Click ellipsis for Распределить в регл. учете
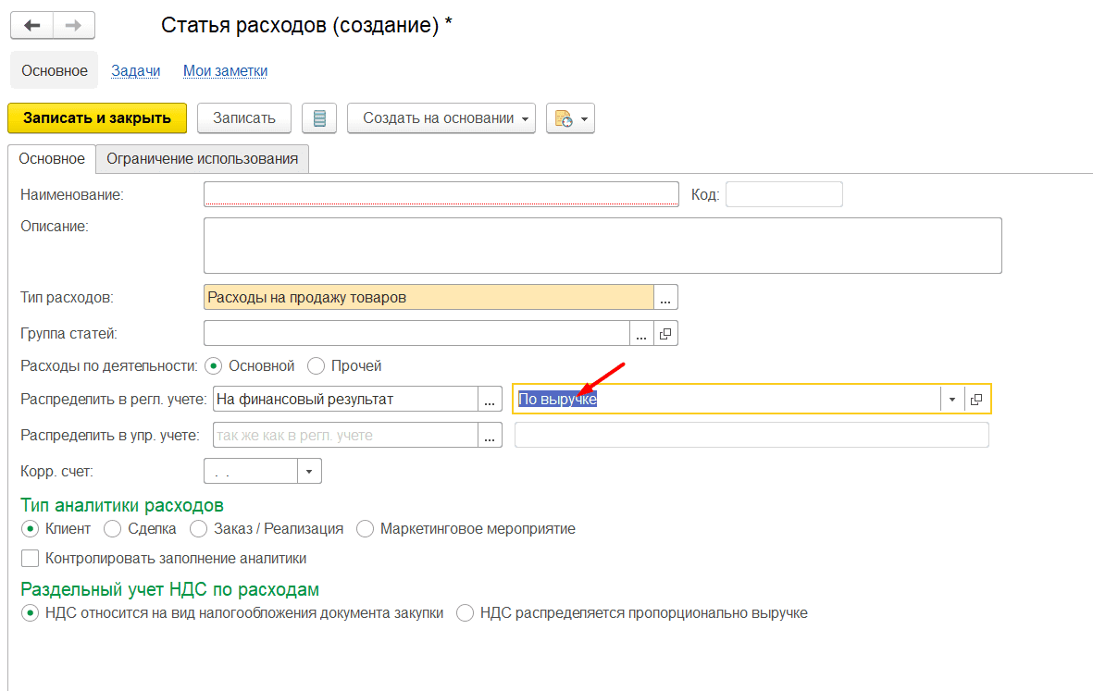The height and width of the screenshot is (691, 1093). [490, 400]
